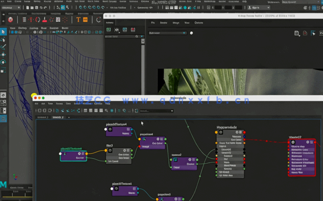Select the Rigging shelf tab
Screen dimensions: 323x201
[x=69, y=13]
